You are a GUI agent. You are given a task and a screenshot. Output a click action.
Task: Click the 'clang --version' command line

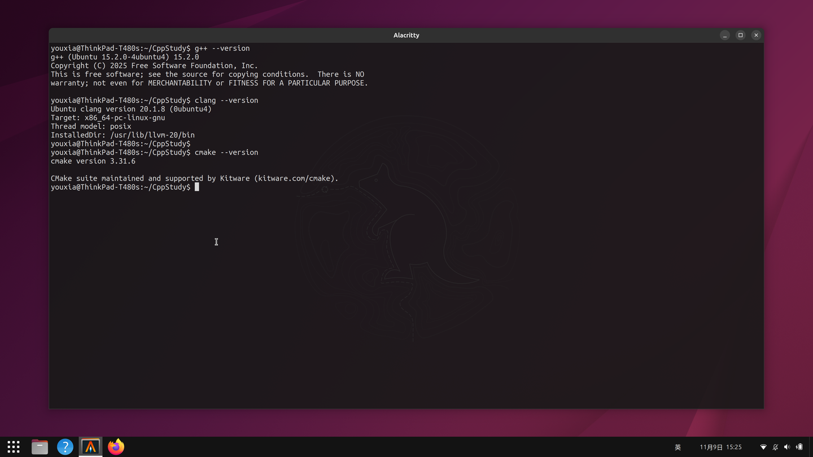tap(154, 100)
